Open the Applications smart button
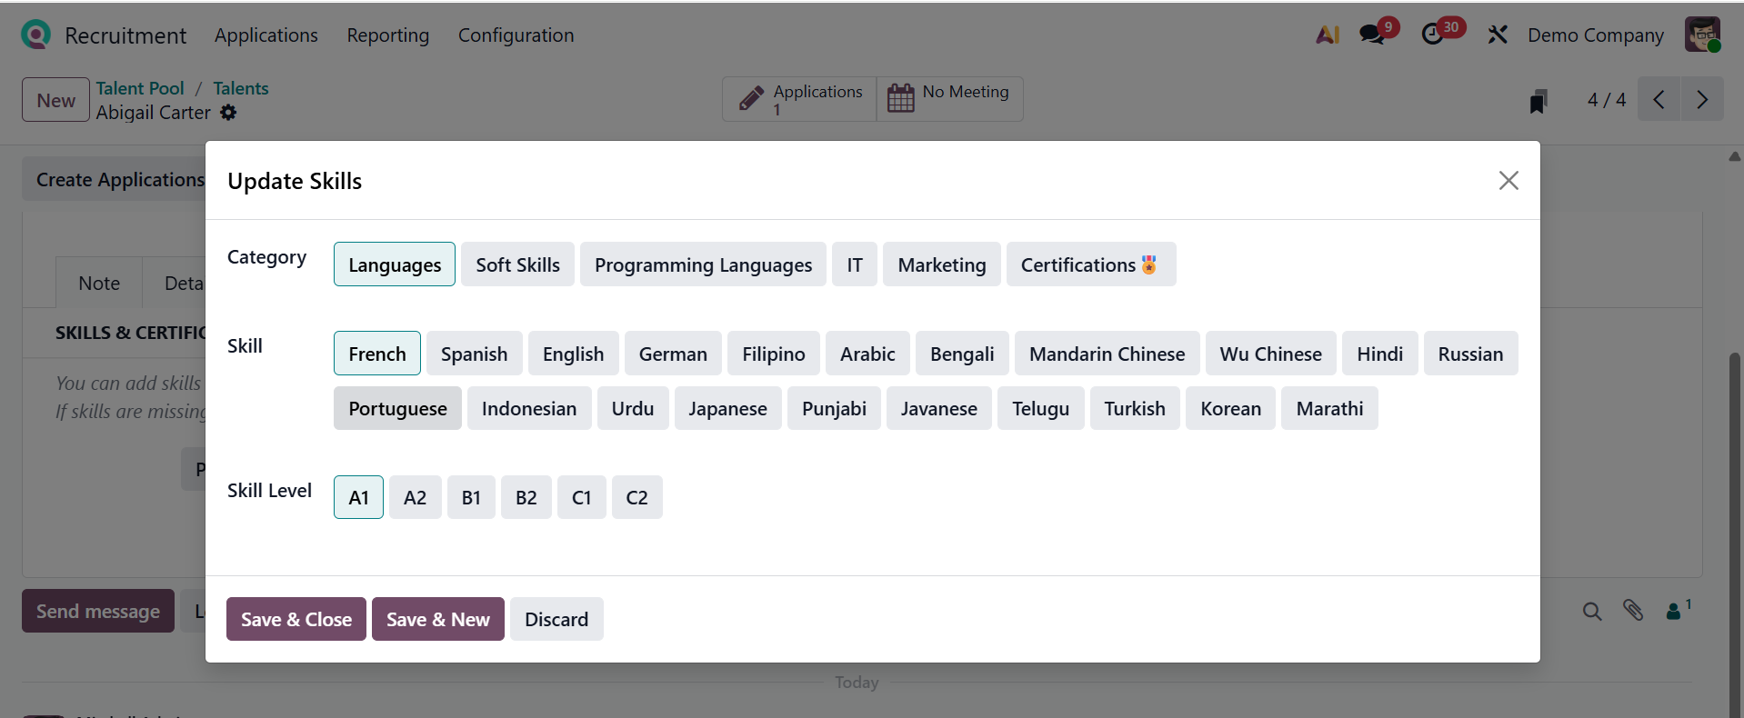 [799, 99]
